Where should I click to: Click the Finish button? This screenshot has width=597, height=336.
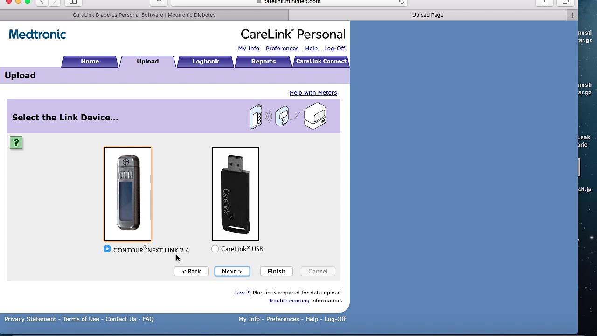tap(277, 272)
